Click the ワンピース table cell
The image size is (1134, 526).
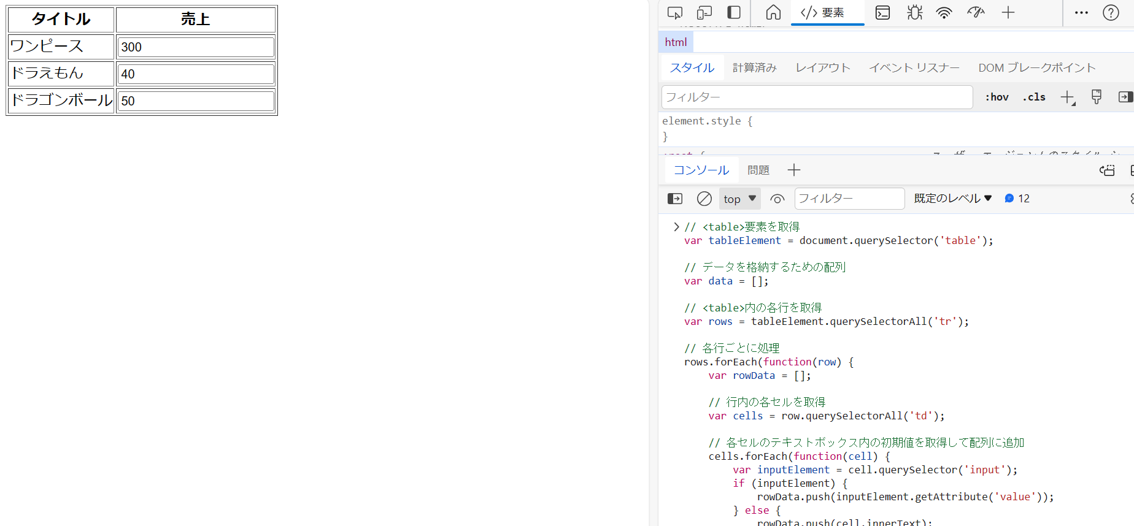(x=61, y=47)
